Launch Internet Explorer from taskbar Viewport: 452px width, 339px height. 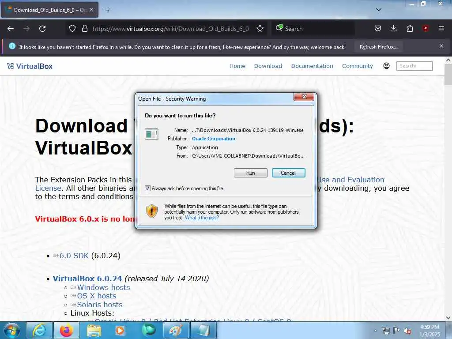(39, 330)
